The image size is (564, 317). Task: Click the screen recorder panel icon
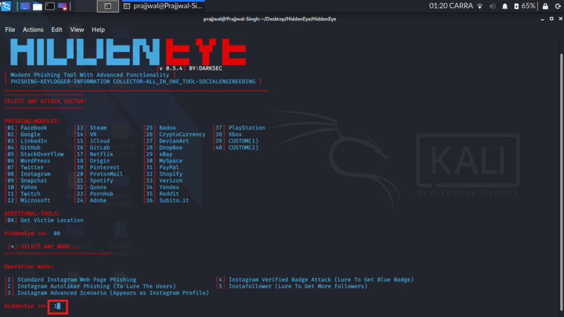pyautogui.click(x=62, y=6)
